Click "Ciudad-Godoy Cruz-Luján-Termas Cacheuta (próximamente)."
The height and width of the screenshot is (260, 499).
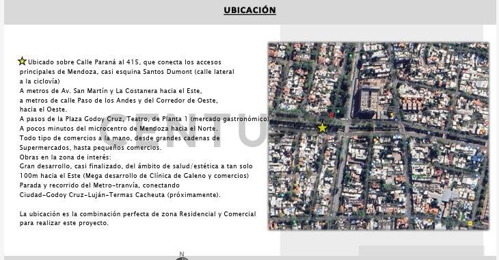click(120, 195)
